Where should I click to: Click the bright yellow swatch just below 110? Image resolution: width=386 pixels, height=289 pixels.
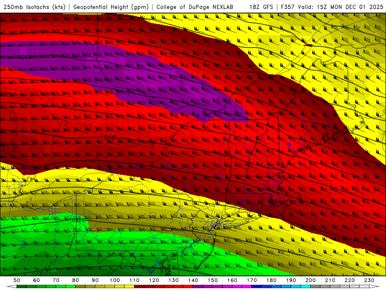tap(129, 287)
